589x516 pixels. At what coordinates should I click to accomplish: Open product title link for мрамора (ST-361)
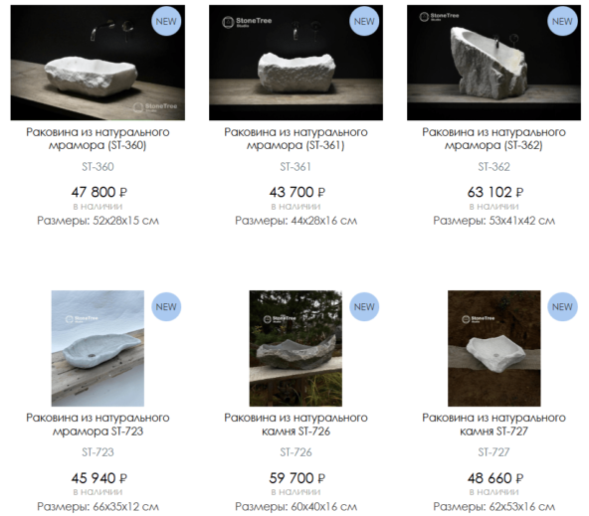295,138
